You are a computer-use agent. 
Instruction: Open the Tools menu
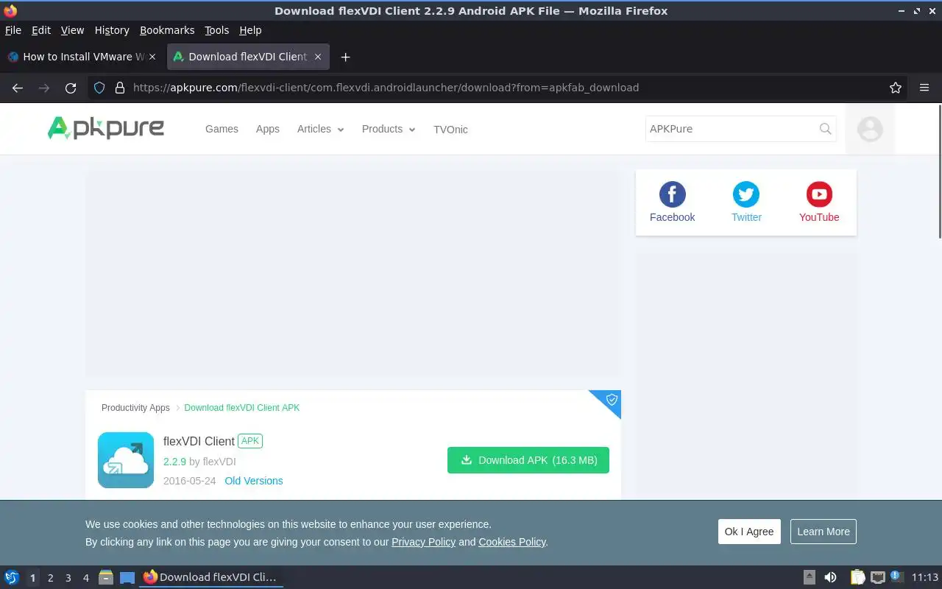[217, 30]
